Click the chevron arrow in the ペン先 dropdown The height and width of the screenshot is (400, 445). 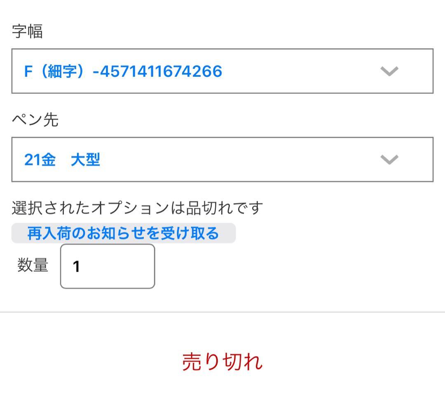coord(389,160)
